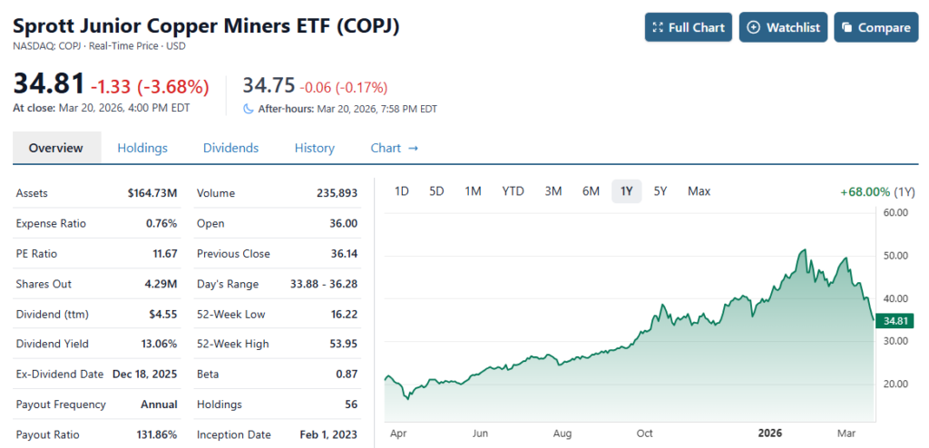Screen dimensions: 929x448
Task: Choose the 6M chart range
Action: (x=591, y=190)
